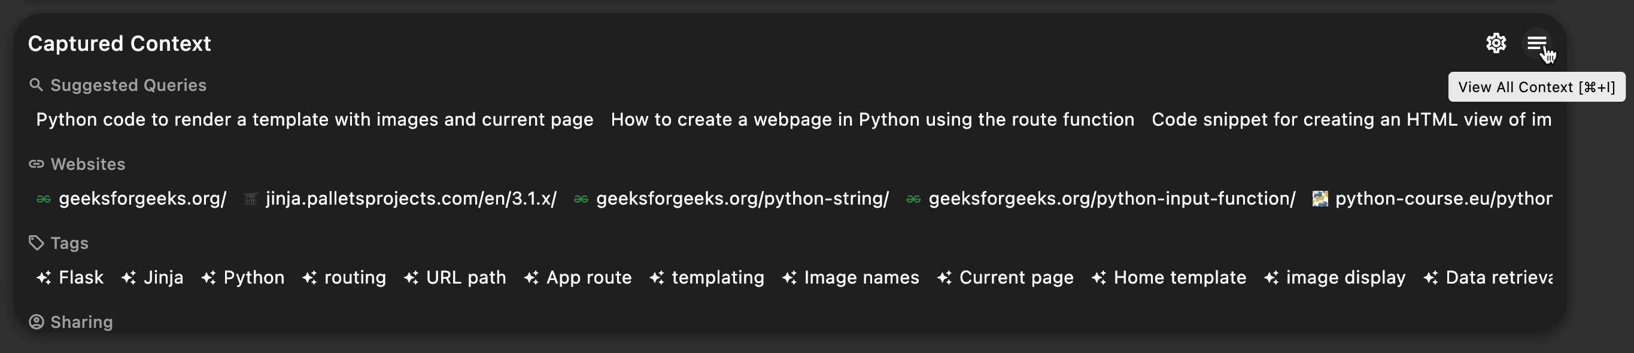Click the python-course.eu favicon
This screenshot has height=353, width=1634.
(x=1320, y=199)
